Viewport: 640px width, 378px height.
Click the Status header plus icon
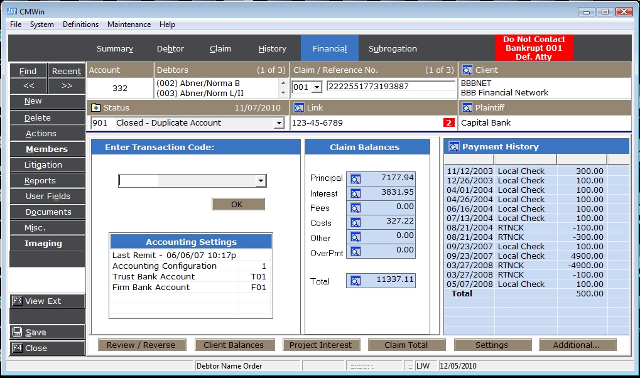(96, 108)
